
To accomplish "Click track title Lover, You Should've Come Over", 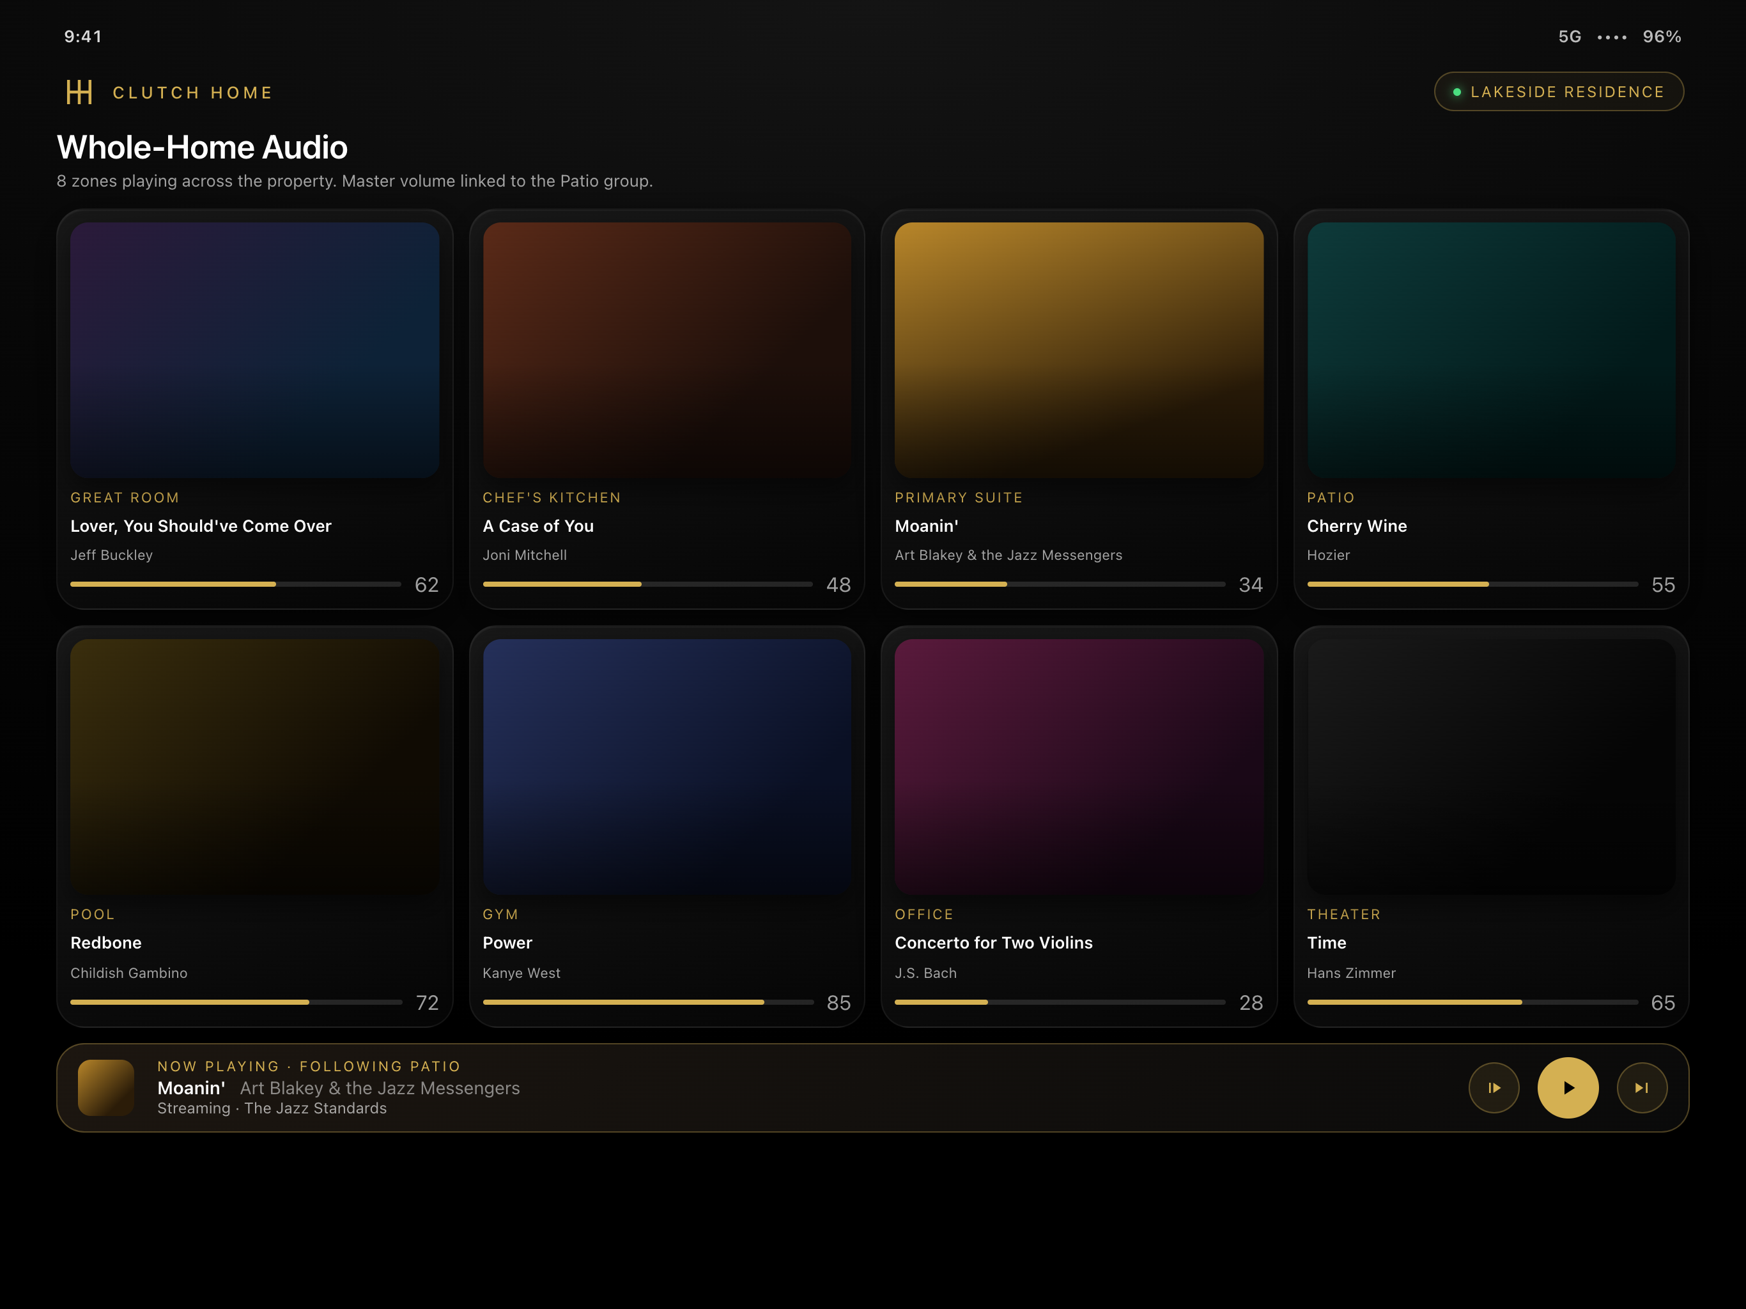I will point(201,526).
